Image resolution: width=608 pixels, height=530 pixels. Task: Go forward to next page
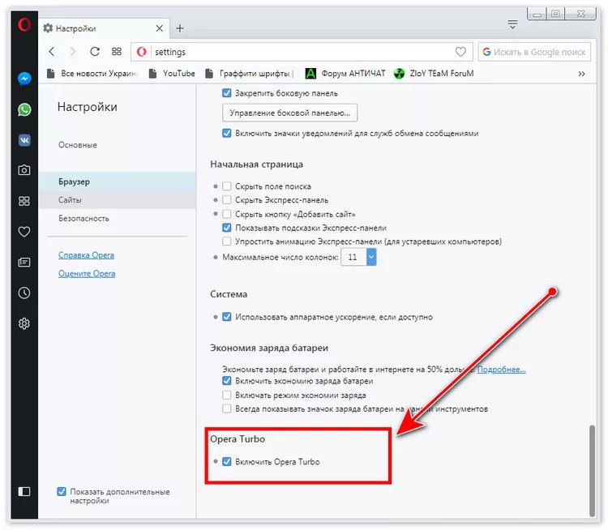point(72,52)
